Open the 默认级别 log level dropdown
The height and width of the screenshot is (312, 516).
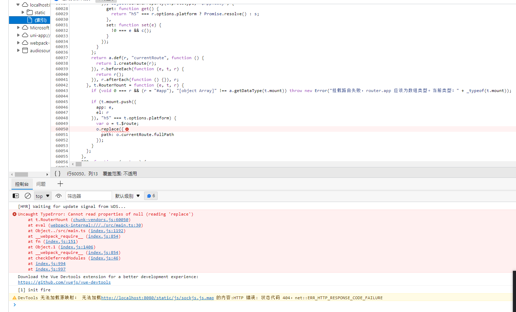pyautogui.click(x=127, y=195)
